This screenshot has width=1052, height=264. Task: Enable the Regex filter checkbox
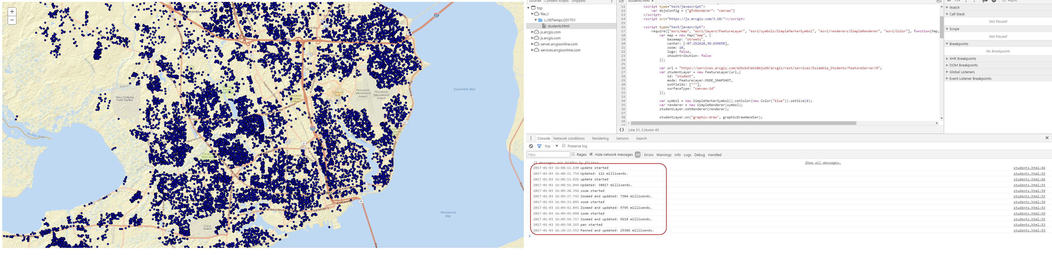[573, 154]
